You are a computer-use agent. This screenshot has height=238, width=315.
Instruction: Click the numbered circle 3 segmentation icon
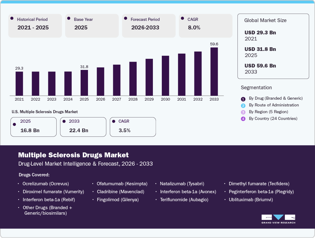pyautogui.click(x=243, y=112)
